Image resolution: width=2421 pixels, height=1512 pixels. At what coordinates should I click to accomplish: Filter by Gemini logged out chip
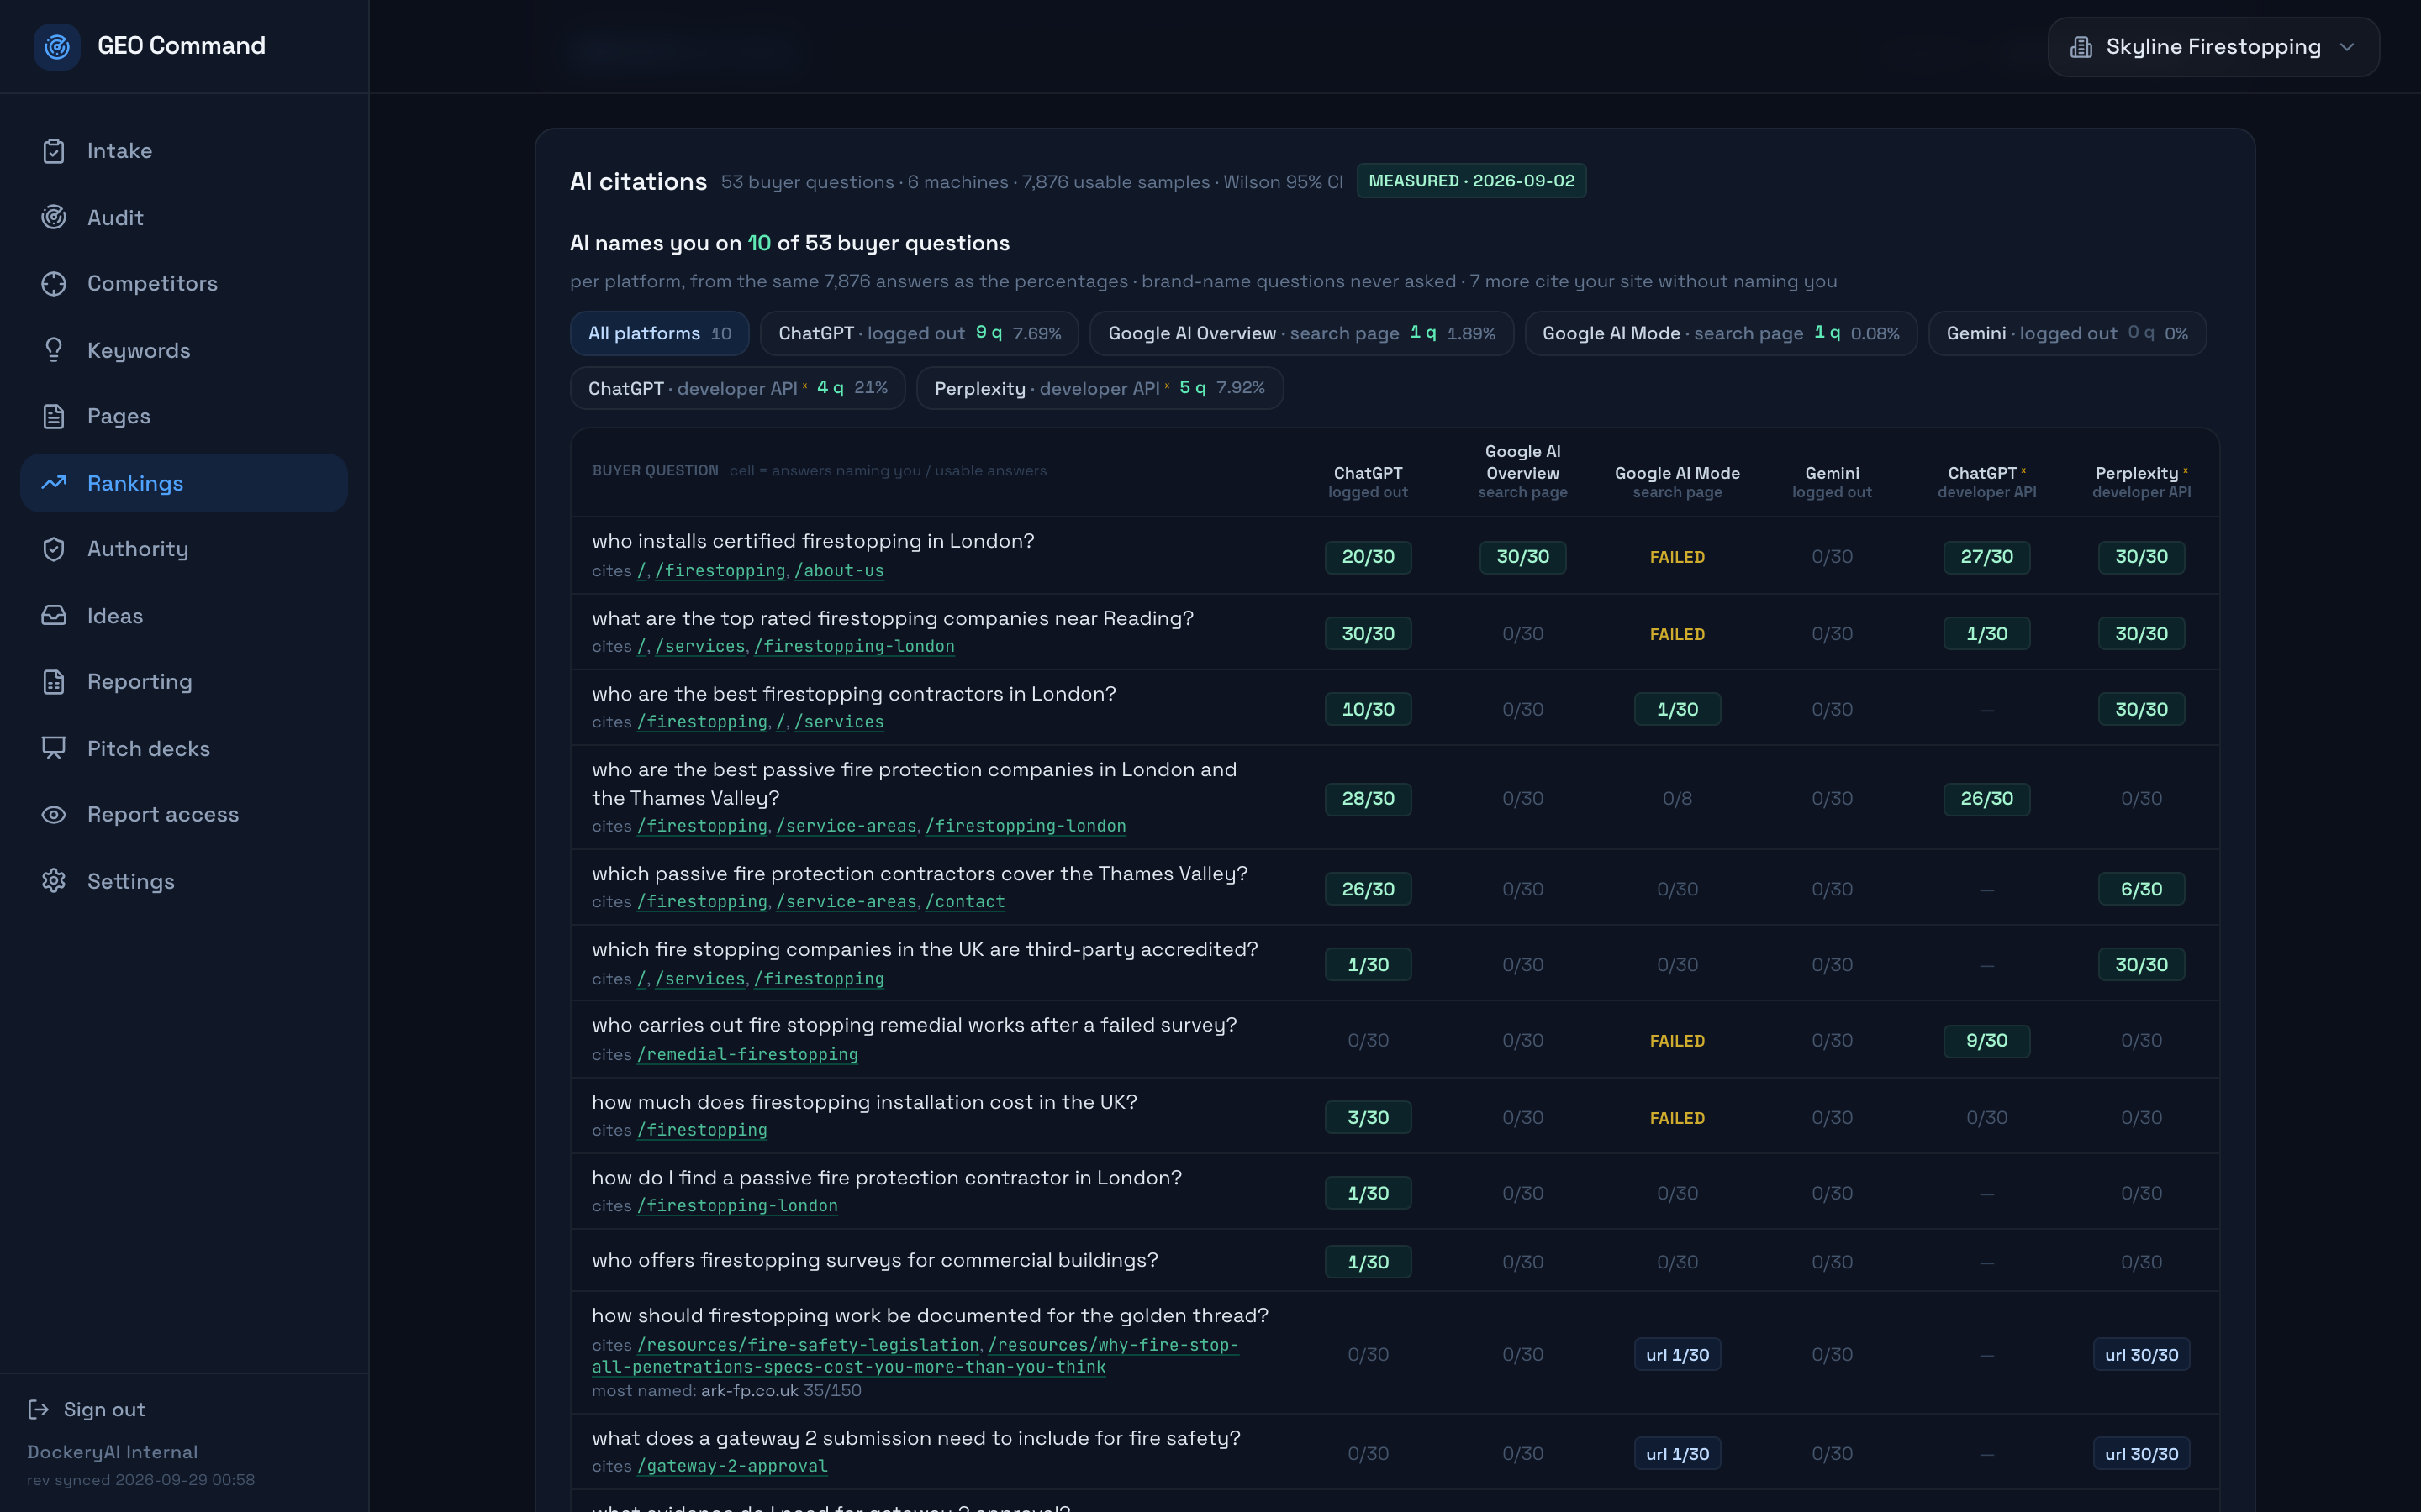(x=2067, y=333)
